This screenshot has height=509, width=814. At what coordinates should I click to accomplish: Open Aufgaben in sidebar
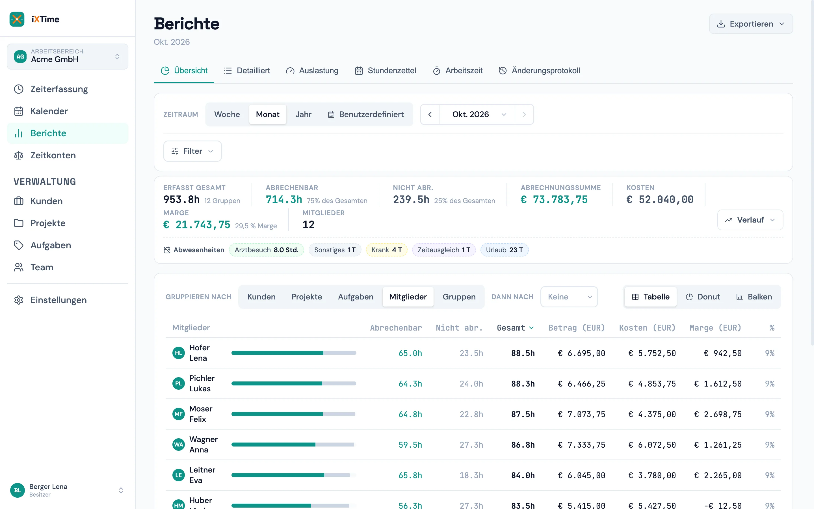[67, 245]
